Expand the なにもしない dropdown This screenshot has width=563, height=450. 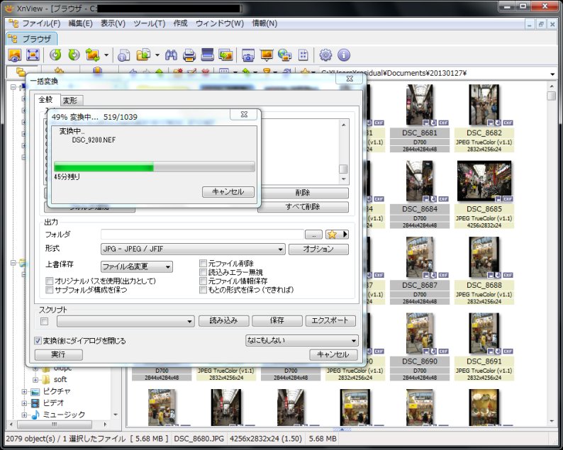301,340
